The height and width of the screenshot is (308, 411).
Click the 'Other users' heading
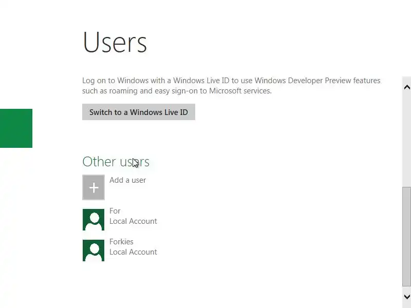[x=116, y=162]
